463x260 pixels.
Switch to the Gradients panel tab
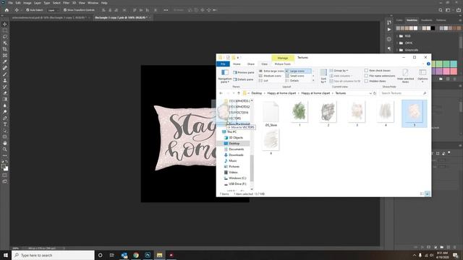(x=426, y=20)
